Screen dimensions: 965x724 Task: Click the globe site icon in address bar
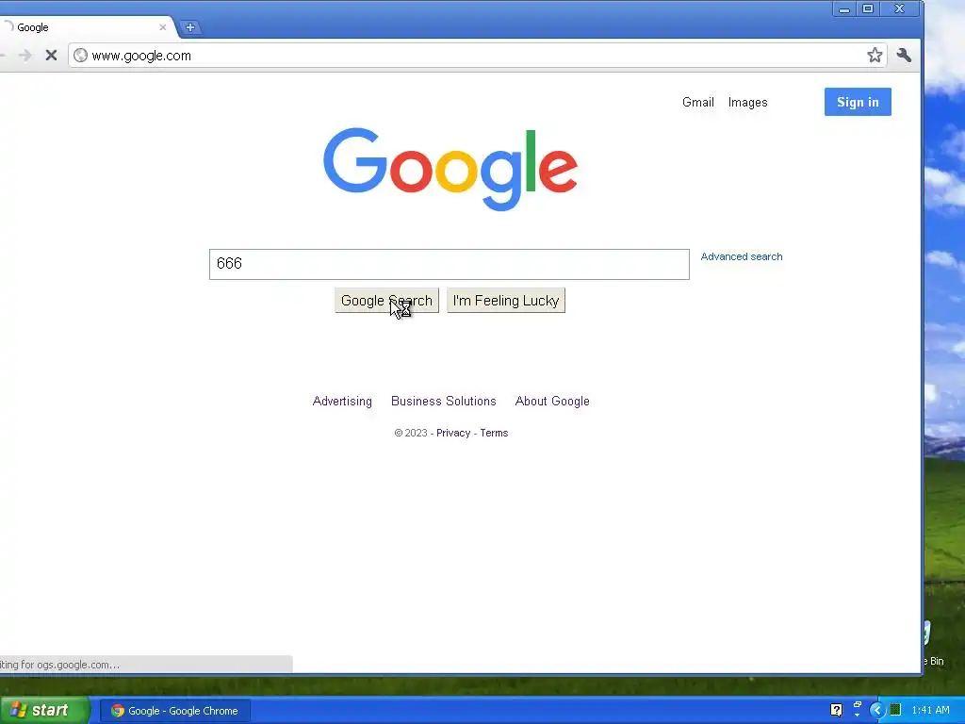point(81,56)
